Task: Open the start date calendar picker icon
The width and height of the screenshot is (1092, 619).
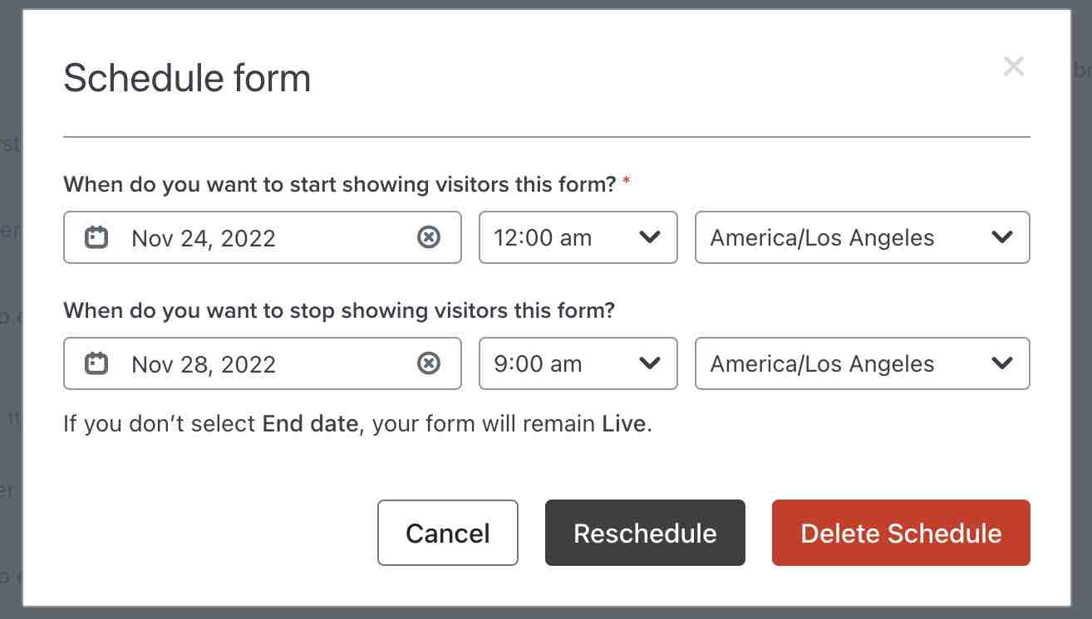Action: [97, 237]
